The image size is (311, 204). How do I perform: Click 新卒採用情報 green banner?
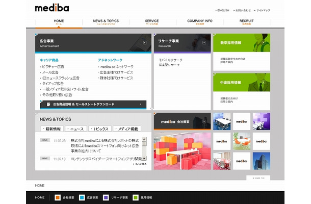point(242,43)
